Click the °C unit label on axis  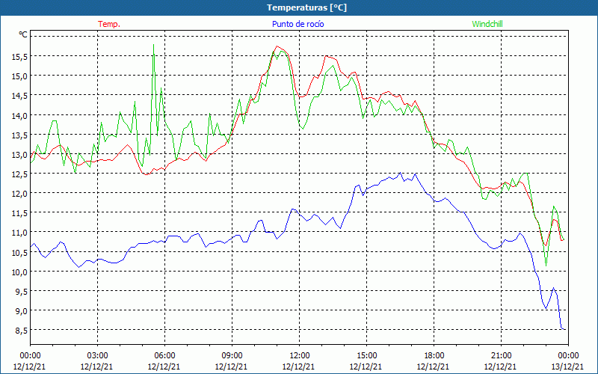23,34
